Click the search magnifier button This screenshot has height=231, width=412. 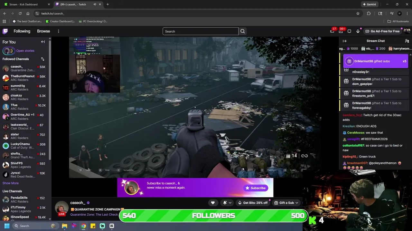tap(243, 31)
